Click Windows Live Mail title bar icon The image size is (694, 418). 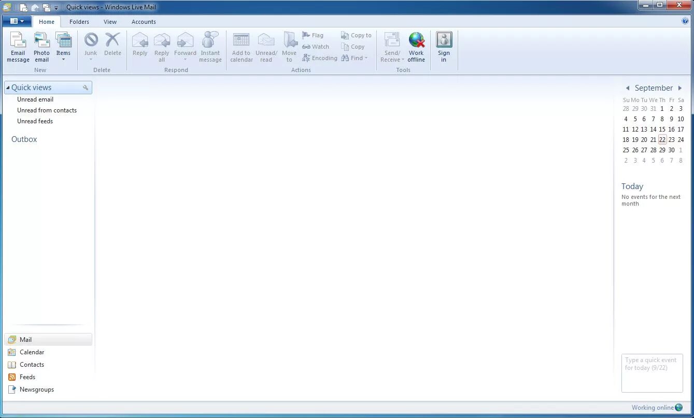[7, 7]
